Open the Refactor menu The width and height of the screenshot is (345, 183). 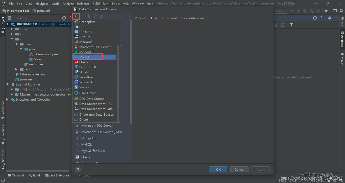pyautogui.click(x=83, y=4)
